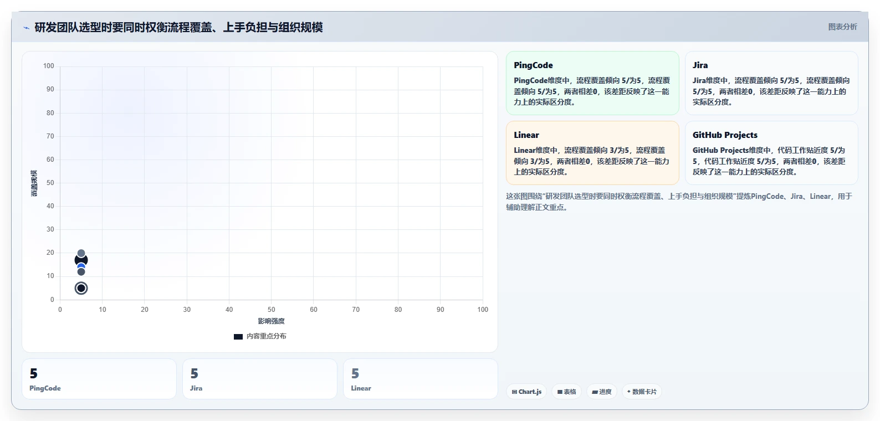Image resolution: width=880 pixels, height=421 pixels.
Task: Click the y-axis label 覆盖规模
Action: [34, 183]
